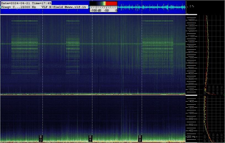Click the 9000 frequency axis label
225x143 pixels.
(x=191, y=47)
